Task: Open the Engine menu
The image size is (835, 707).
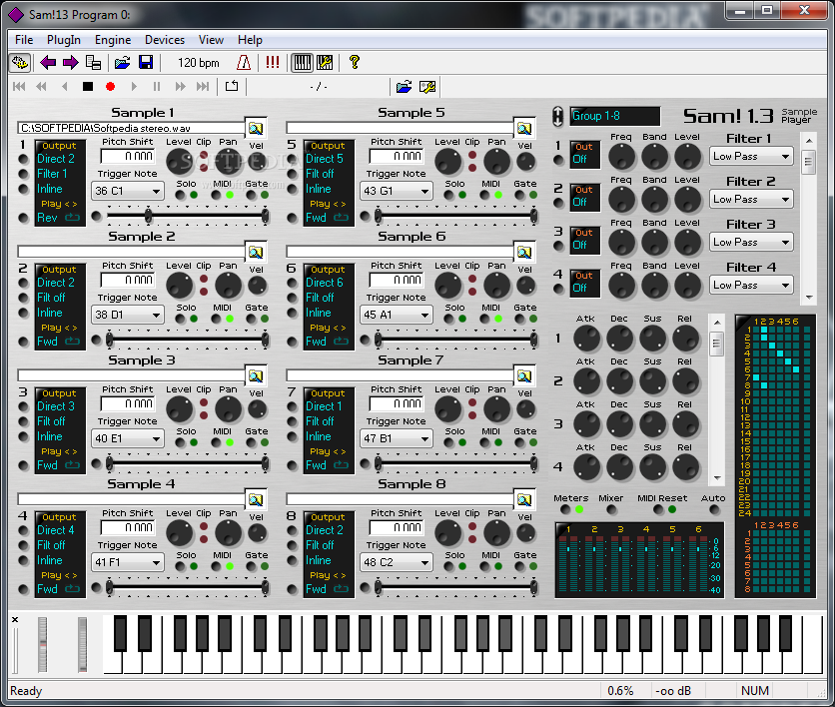Action: coord(113,40)
